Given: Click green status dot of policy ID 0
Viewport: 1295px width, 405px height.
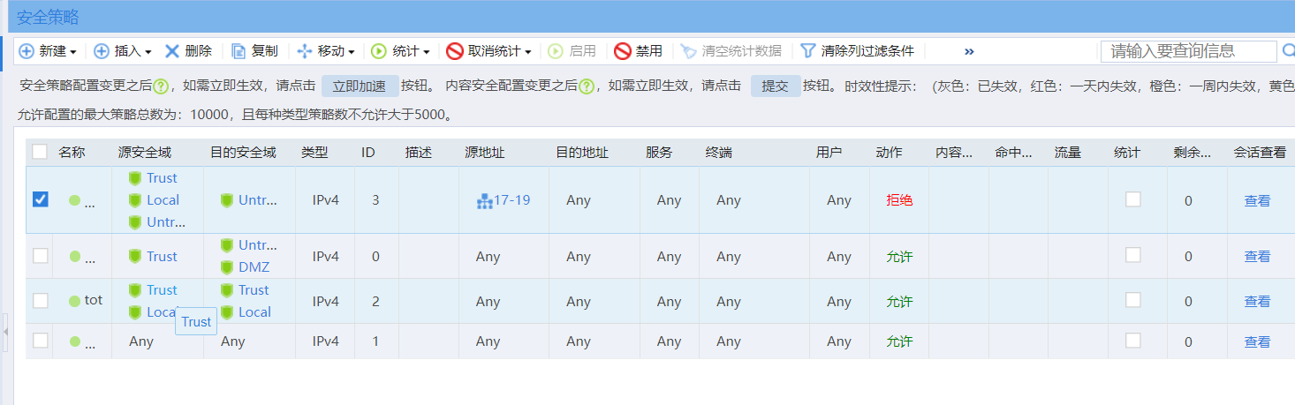Looking at the screenshot, I should [75, 257].
